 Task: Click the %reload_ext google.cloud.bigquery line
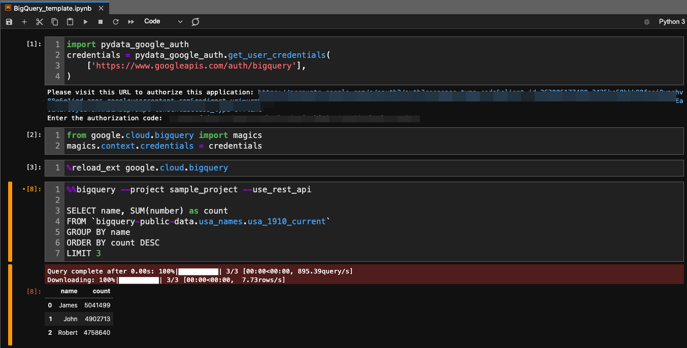coord(147,167)
